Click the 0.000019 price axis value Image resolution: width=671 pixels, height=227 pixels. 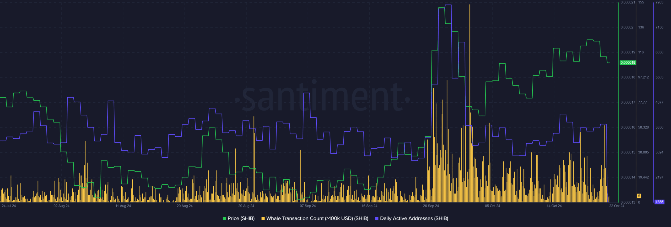coord(628,52)
